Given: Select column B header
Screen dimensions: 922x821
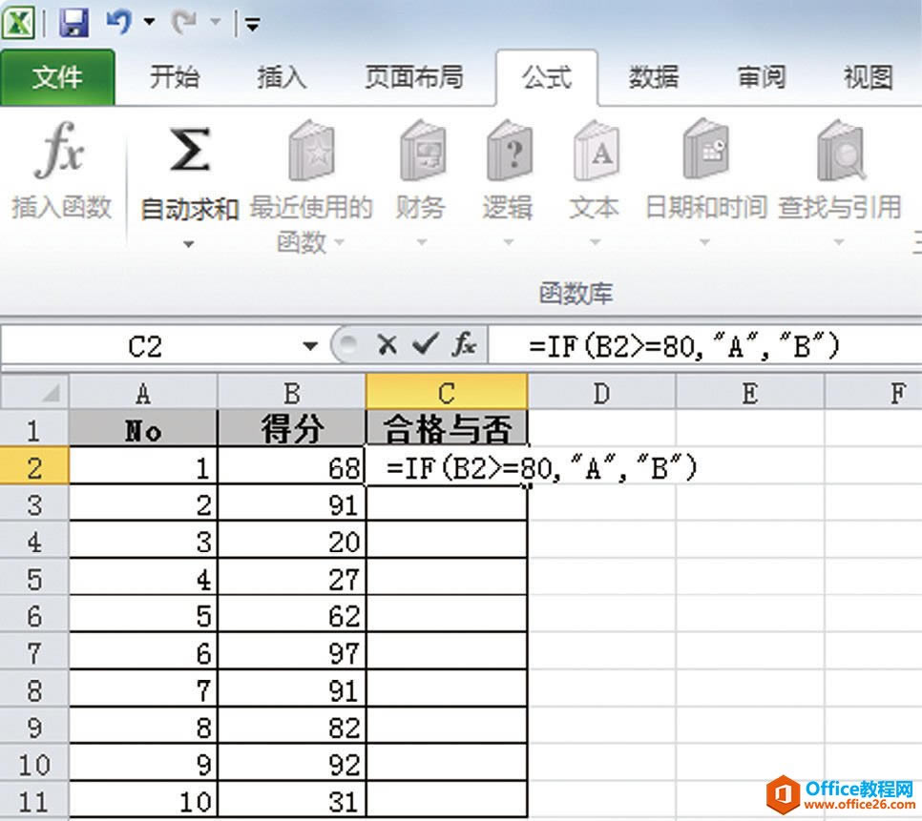Looking at the screenshot, I should (292, 392).
